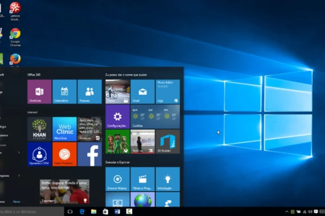Screen dimensions: 325x216
Task: Open the bottom-row tile showing a person with speech bubble
Action: pyautogui.click(x=168, y=200)
